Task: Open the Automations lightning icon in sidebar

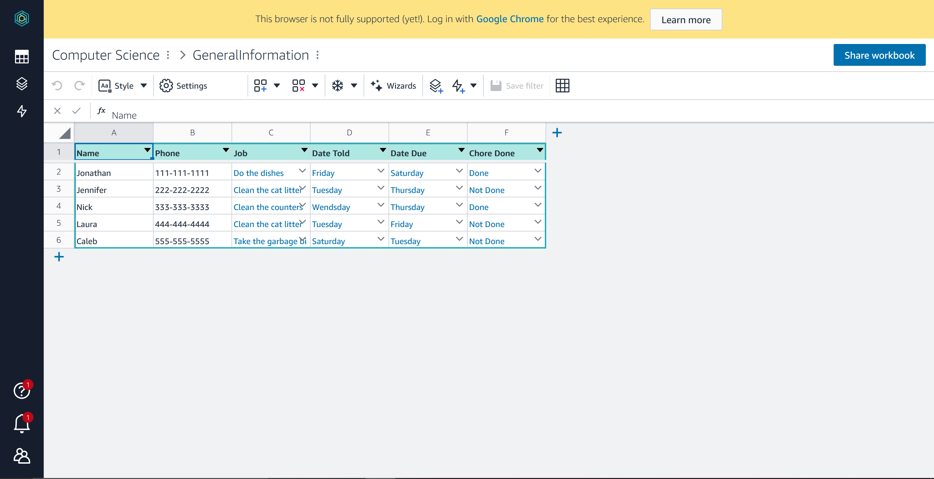Action: 22,111
